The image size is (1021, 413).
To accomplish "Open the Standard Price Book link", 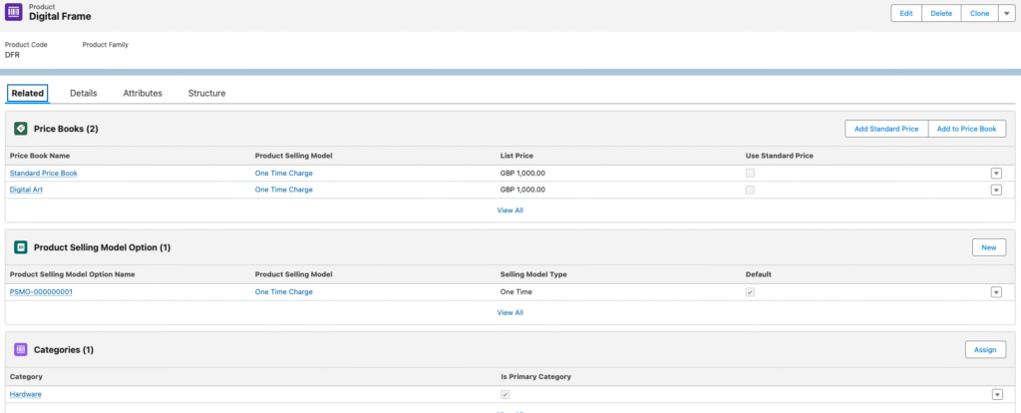I will pos(43,174).
